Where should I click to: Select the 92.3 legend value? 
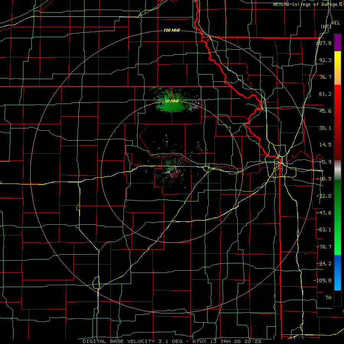point(325,60)
